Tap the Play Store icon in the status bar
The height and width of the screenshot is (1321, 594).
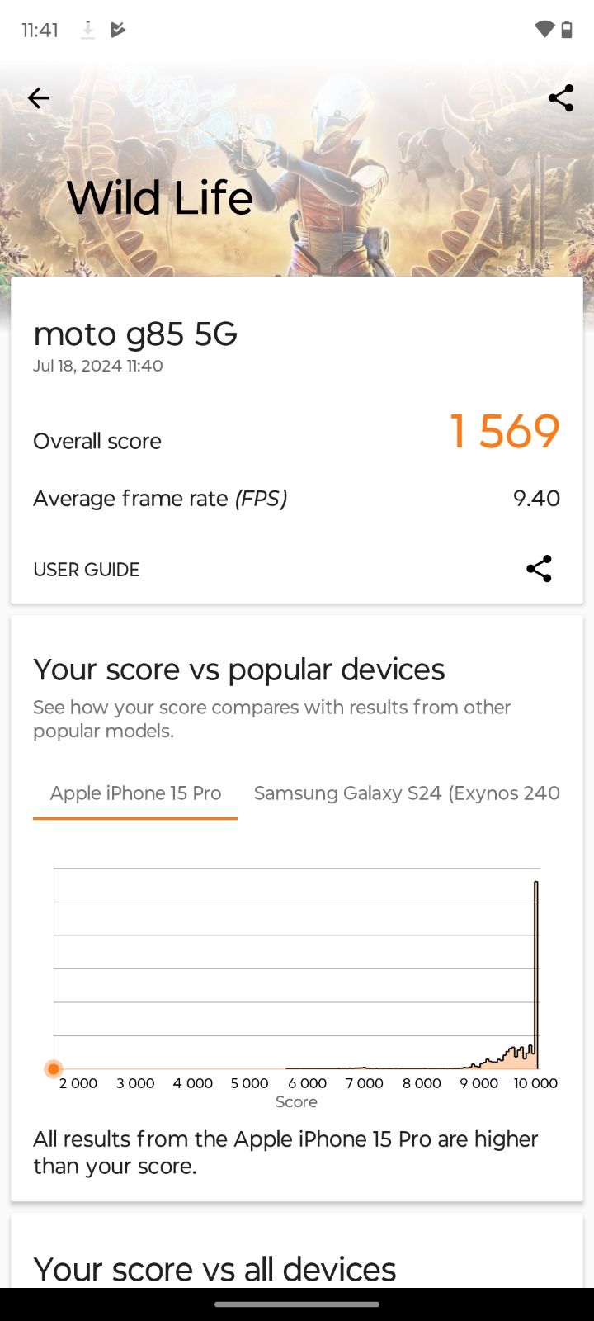coord(118,31)
